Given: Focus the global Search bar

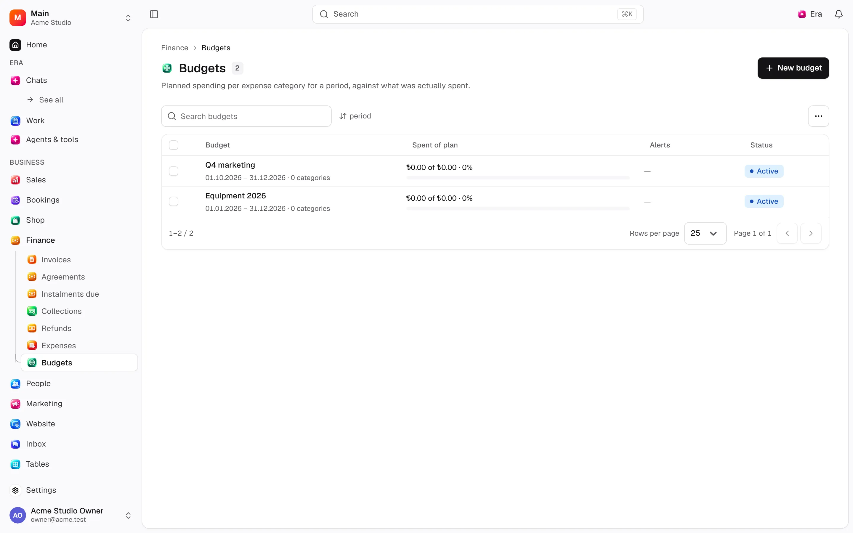Looking at the screenshot, I should coord(478,14).
